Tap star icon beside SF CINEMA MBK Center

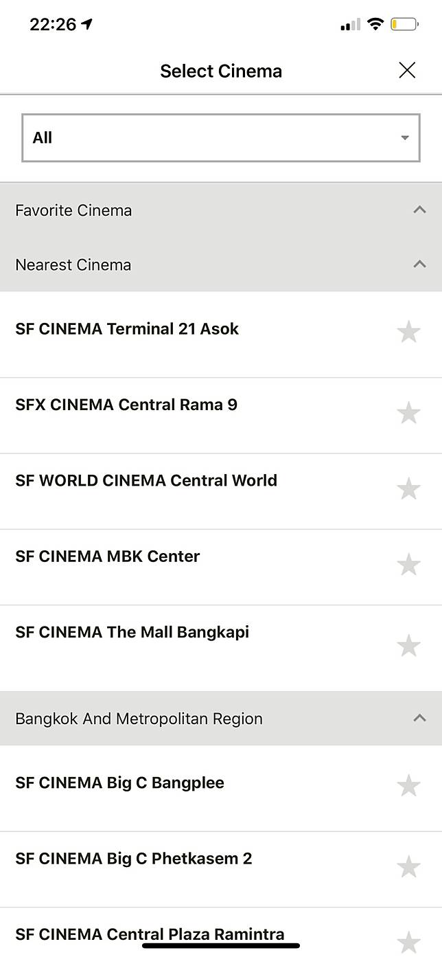[408, 565]
